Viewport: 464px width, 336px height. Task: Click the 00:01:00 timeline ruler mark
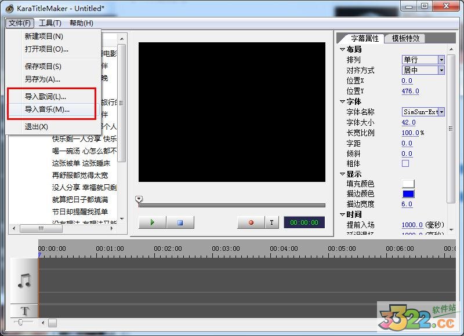(110, 249)
